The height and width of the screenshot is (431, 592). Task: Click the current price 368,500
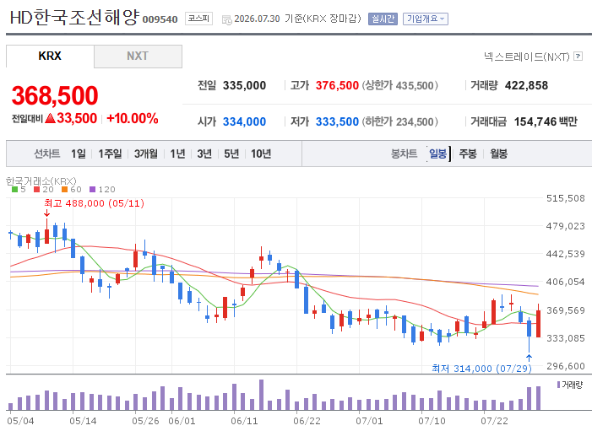(x=55, y=95)
